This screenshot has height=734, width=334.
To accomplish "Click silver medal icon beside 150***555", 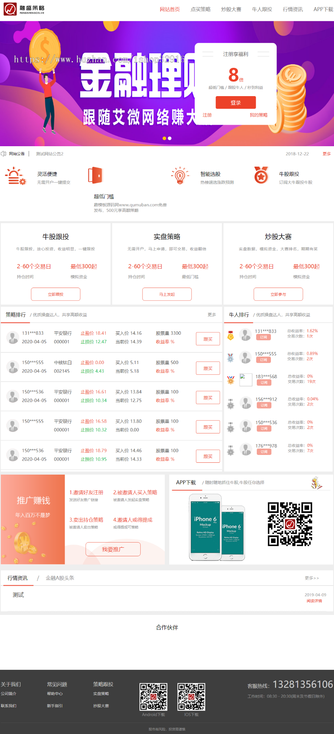I will point(230,358).
